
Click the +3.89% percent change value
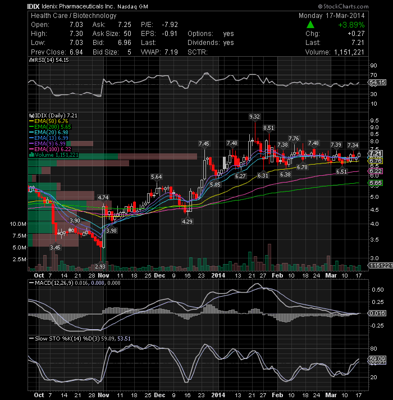(351, 25)
